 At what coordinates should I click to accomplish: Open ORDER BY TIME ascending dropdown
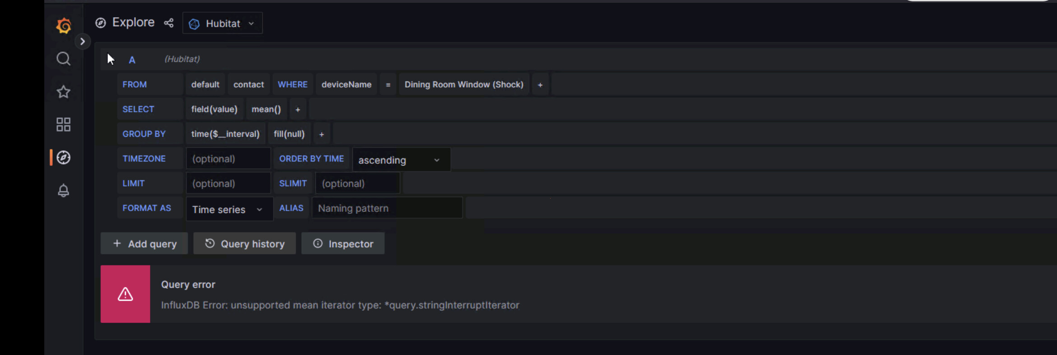[x=401, y=160]
